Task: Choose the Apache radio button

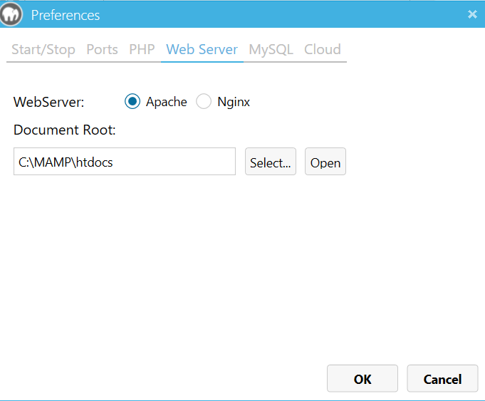Action: point(132,101)
